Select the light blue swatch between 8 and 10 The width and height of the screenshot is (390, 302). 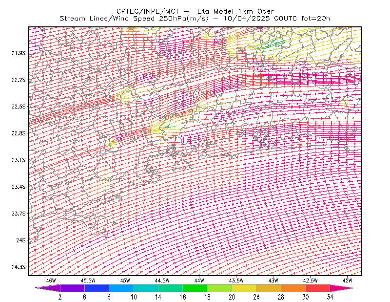click(x=121, y=288)
